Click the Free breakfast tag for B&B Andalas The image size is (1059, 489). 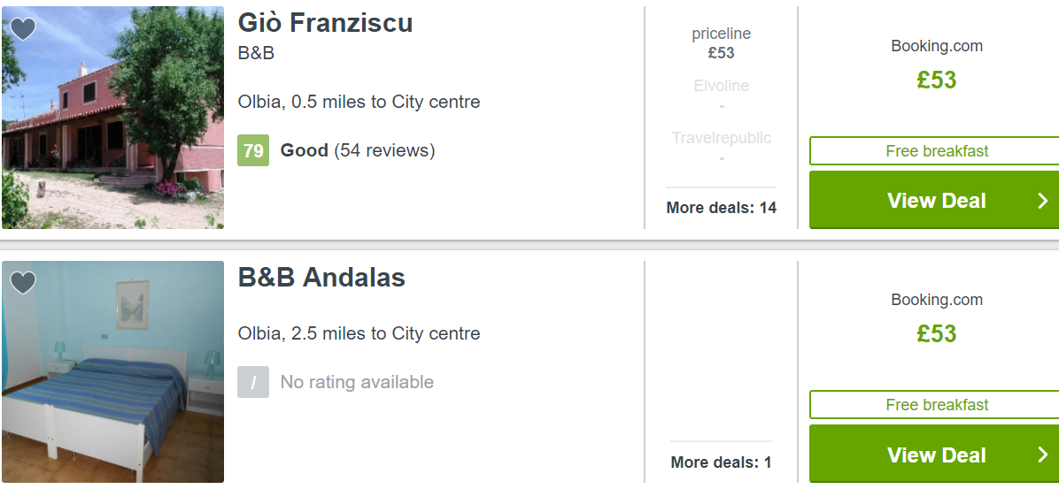tap(935, 405)
